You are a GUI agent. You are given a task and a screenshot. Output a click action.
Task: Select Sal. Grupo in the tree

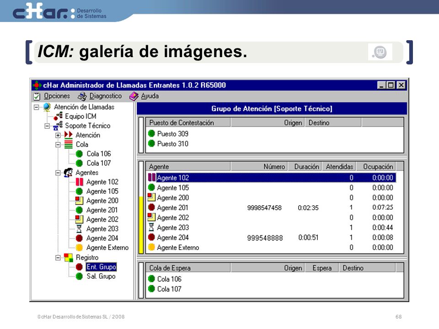click(101, 276)
